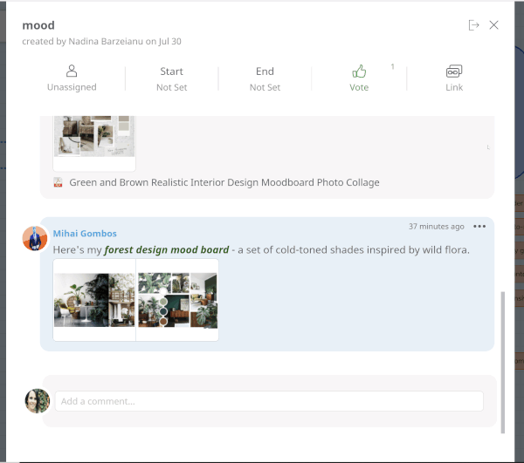
Task: Open the three-dot menu on Mihai's comment
Action: 479,227
